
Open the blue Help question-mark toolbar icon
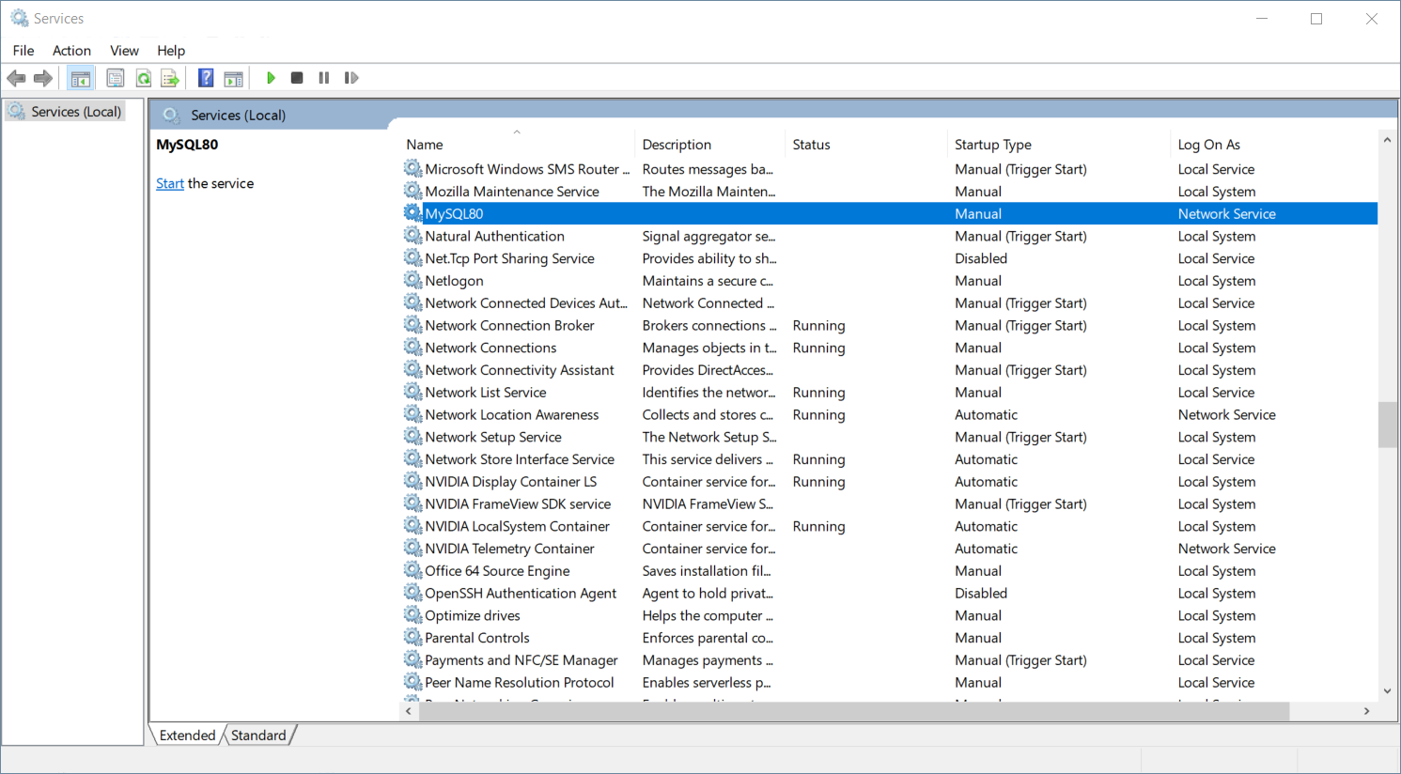click(x=206, y=78)
